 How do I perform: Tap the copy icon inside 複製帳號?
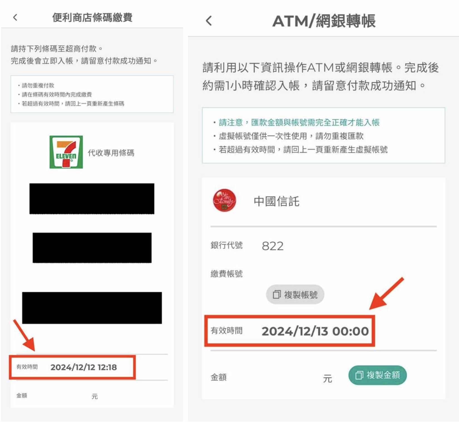277,294
